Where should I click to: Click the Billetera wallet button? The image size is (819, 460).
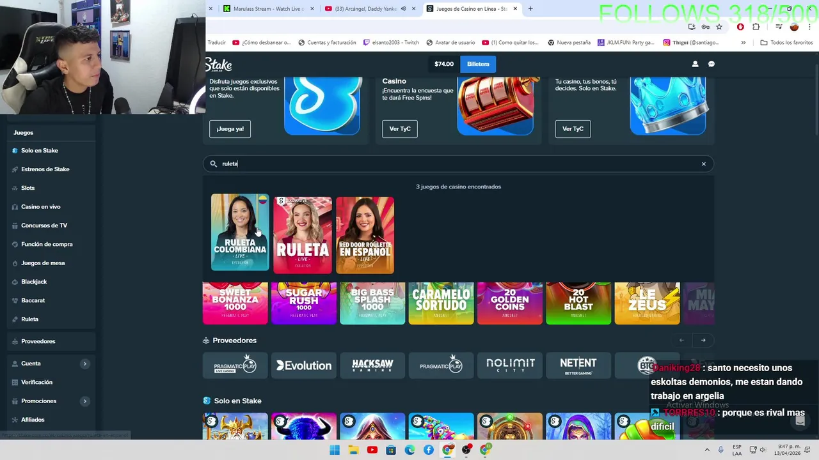click(478, 64)
